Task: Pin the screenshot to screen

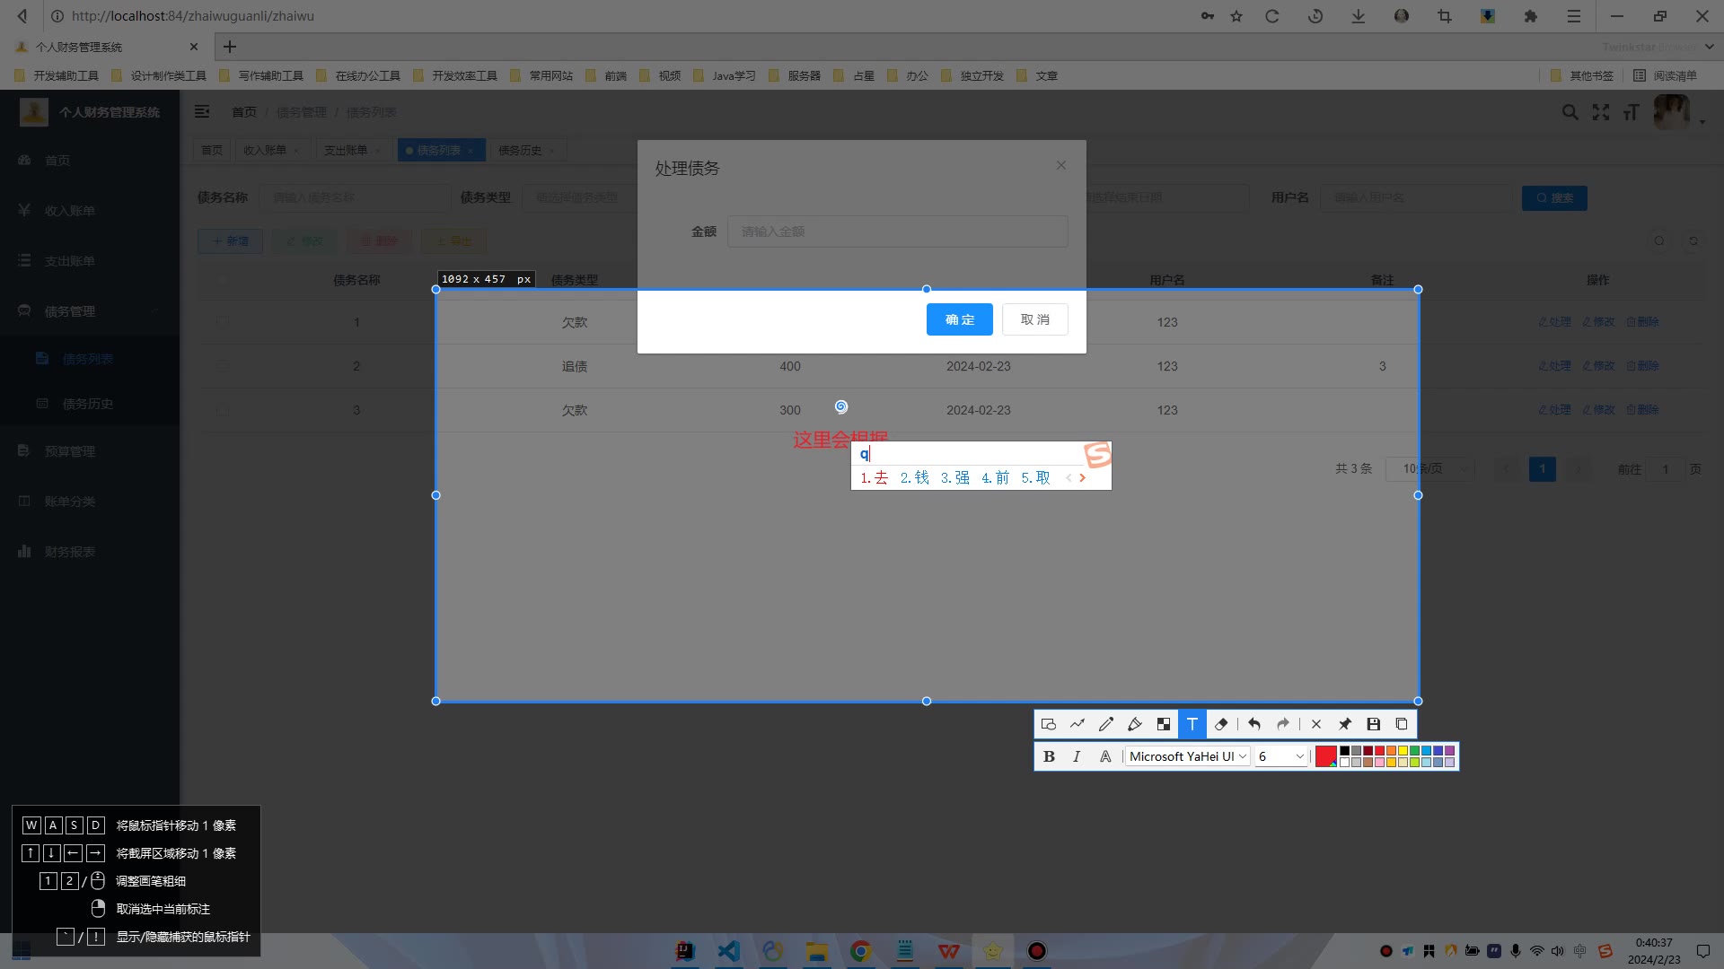Action: (1345, 724)
